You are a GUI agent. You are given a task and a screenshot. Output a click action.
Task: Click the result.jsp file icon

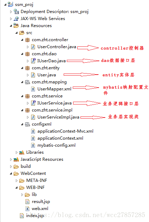[27, 202]
